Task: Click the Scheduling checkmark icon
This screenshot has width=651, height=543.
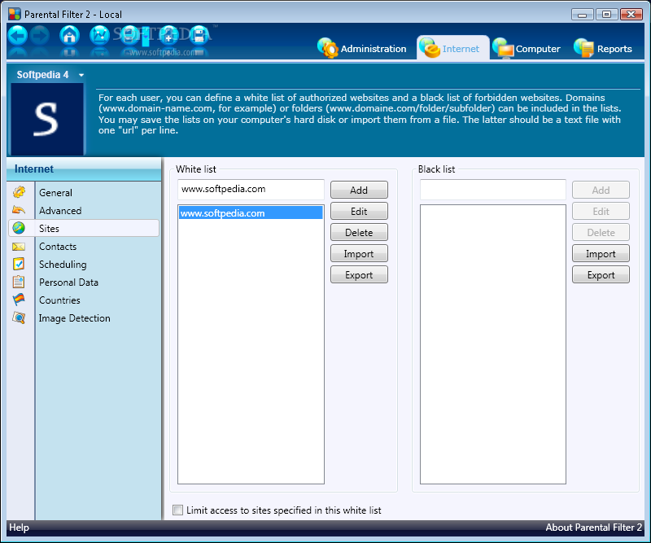Action: point(19,264)
